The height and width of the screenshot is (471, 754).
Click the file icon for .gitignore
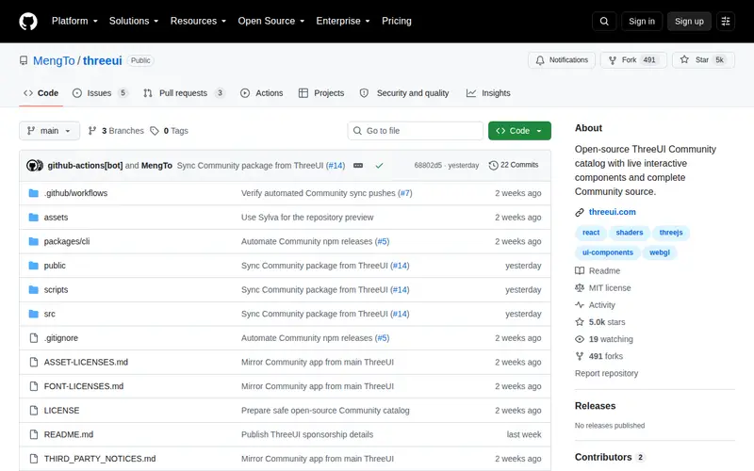(x=33, y=338)
